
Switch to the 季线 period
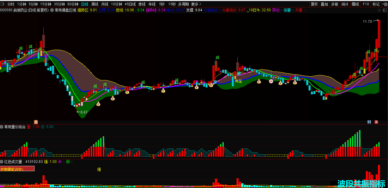[x=142, y=4]
